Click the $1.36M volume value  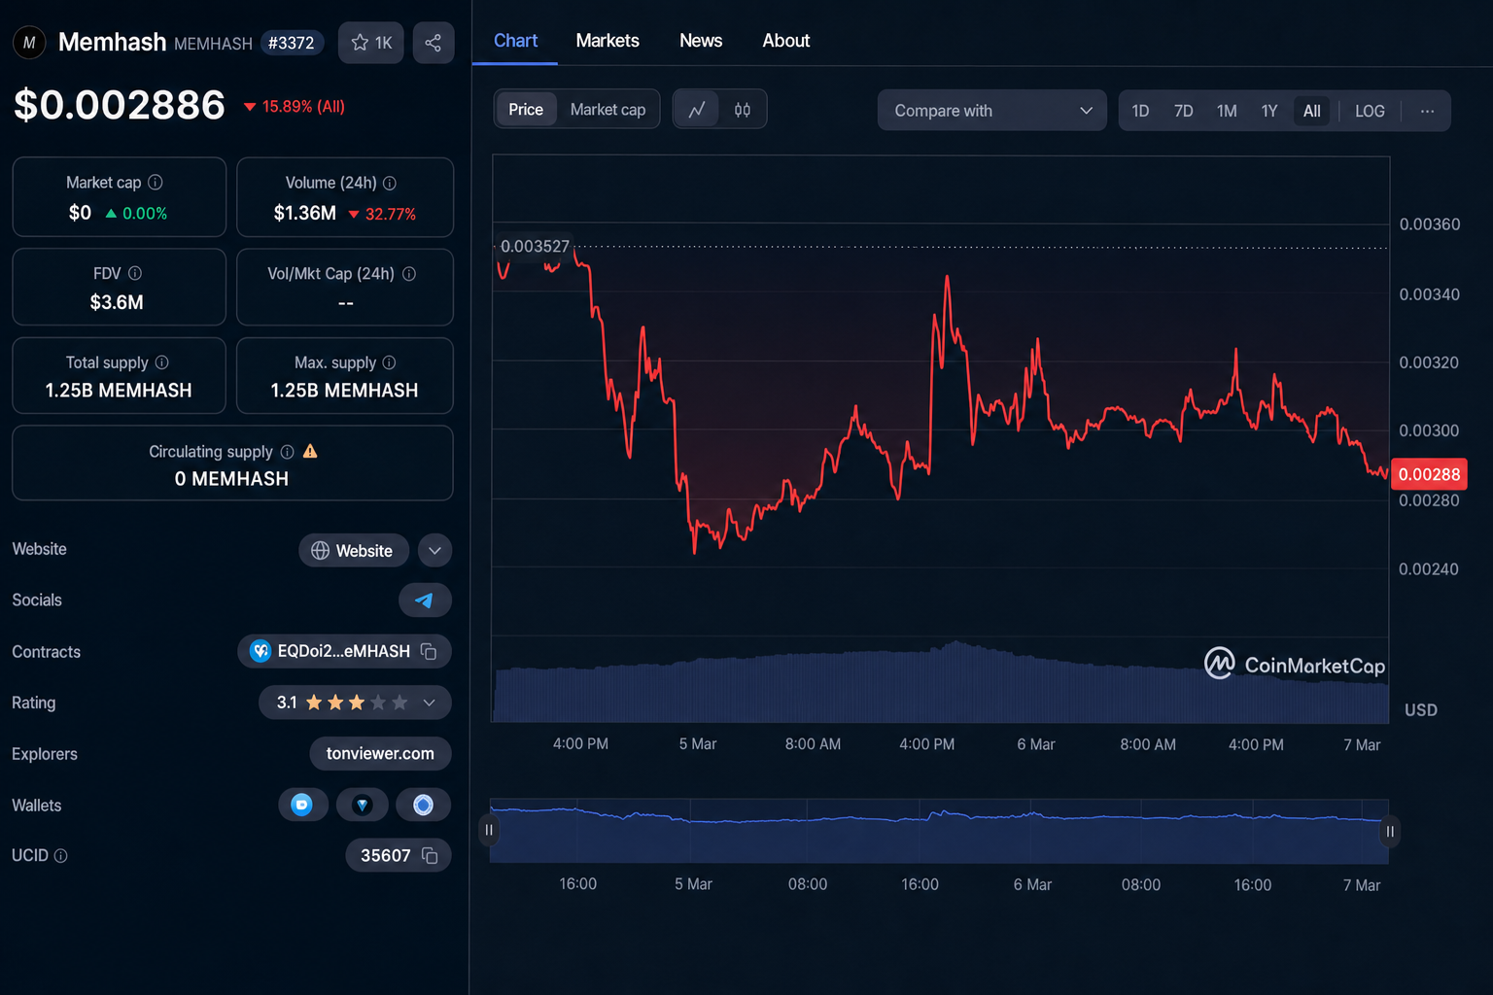(x=304, y=213)
